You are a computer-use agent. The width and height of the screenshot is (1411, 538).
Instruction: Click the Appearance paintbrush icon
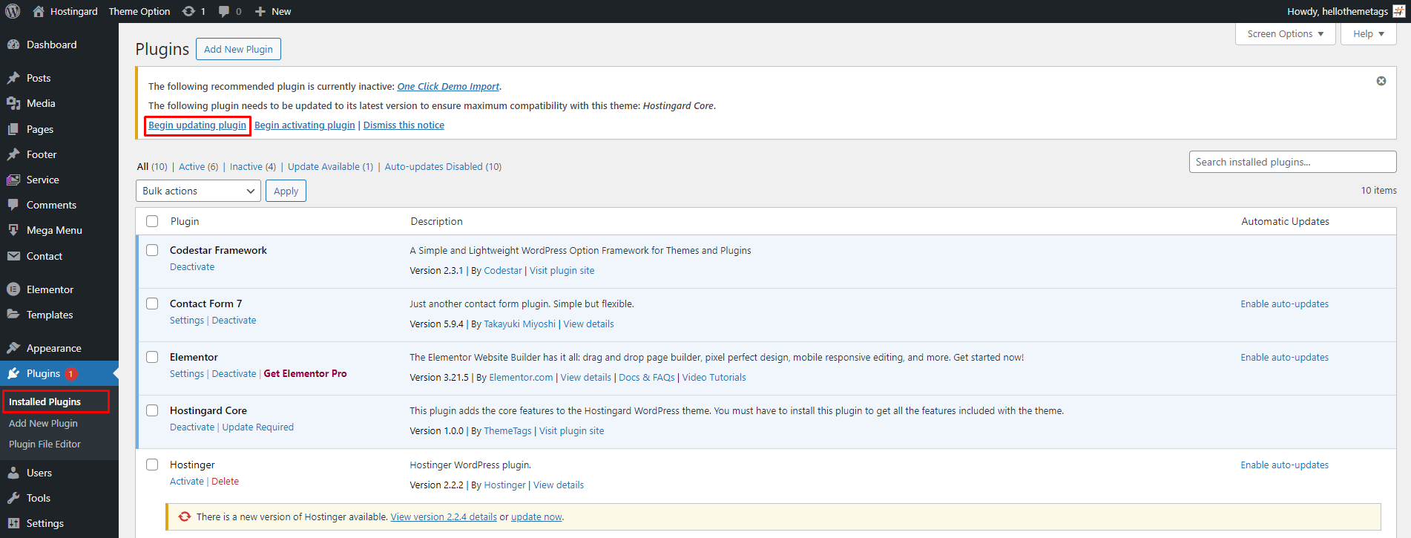click(x=13, y=348)
